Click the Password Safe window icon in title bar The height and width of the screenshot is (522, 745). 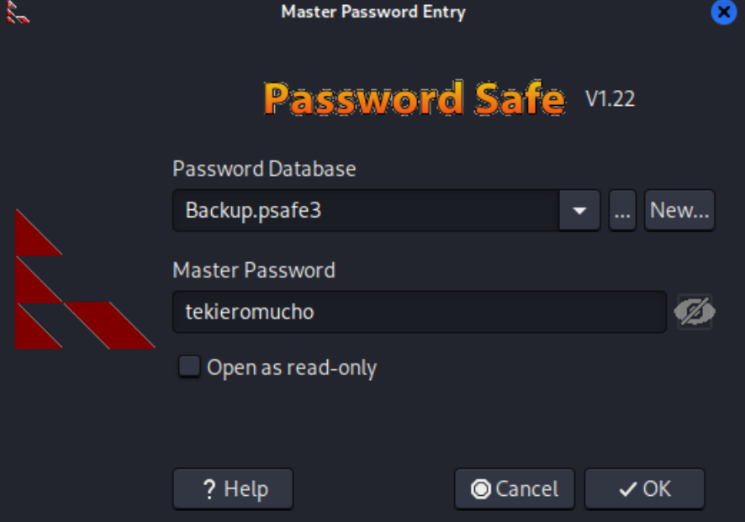pyautogui.click(x=17, y=12)
